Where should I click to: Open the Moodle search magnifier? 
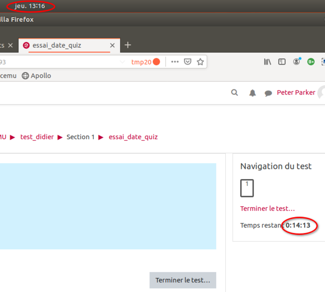(235, 92)
